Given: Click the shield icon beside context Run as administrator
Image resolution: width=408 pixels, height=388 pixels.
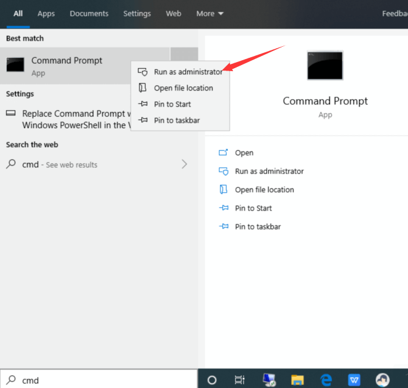Looking at the screenshot, I should pos(142,72).
